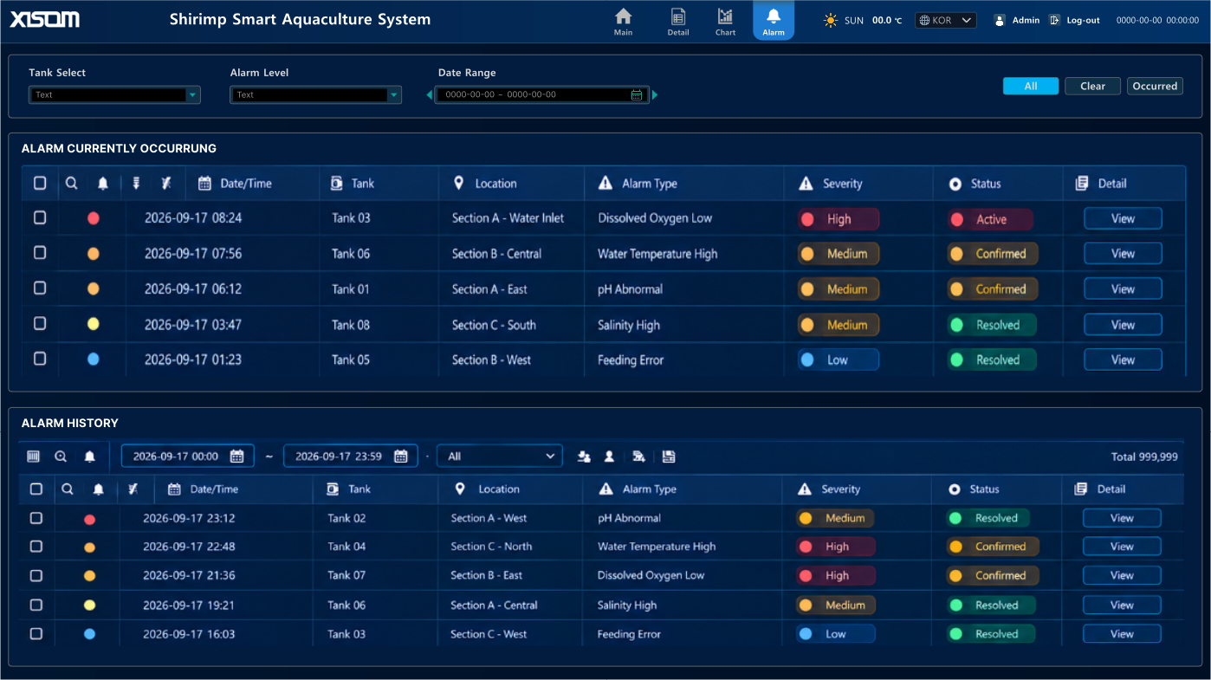
Task: Check the Tank 02 pH Abnormal history row
Action: 36,518
